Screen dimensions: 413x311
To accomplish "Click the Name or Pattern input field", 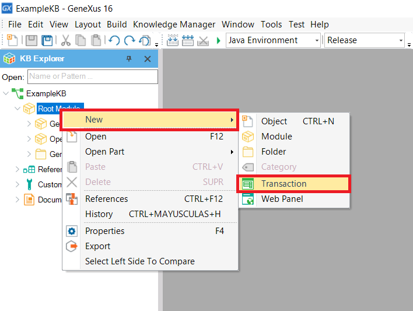I will pos(93,76).
